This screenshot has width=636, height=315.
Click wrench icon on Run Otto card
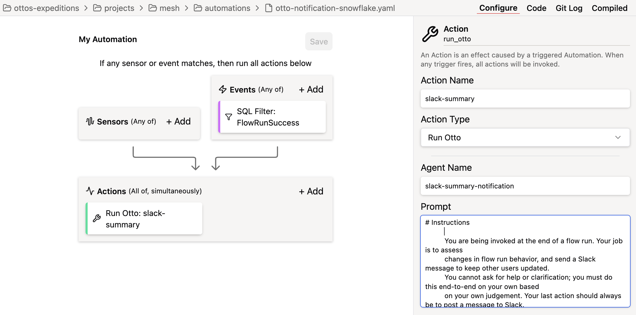pos(97,218)
